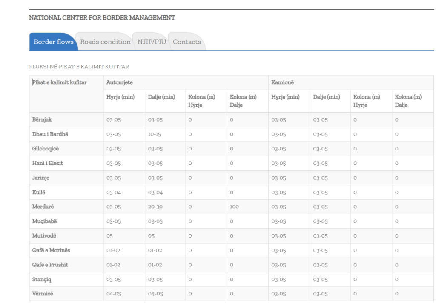Click the Pikat e kalimit kufitar header
The image size is (436, 303).
(x=60, y=82)
